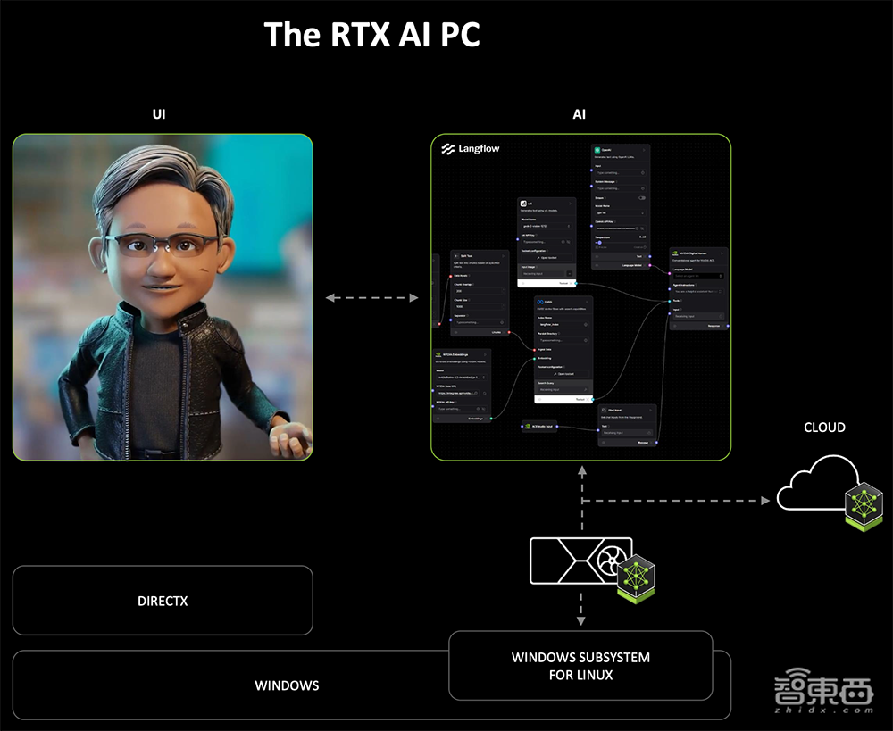Toggle the Stream switch in OpenAI node
The width and height of the screenshot is (893, 731).
[x=641, y=198]
